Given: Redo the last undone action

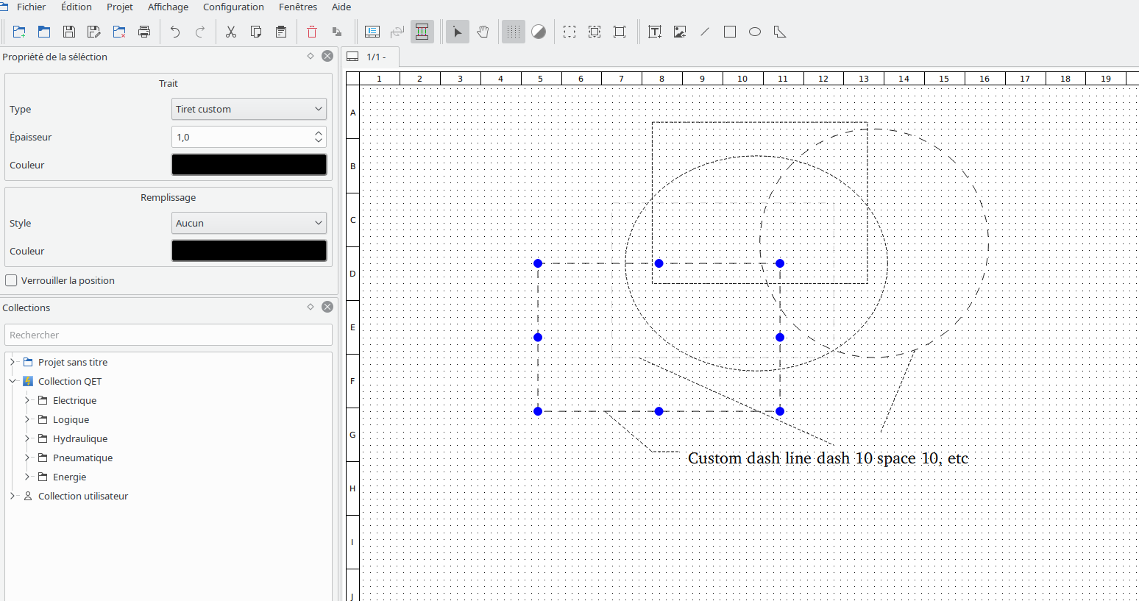Looking at the screenshot, I should [200, 32].
